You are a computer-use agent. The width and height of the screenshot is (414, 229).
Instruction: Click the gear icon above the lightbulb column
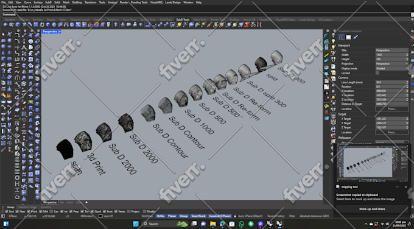pos(334,31)
